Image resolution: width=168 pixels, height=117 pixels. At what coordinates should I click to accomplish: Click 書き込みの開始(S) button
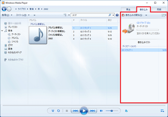(x=134, y=15)
